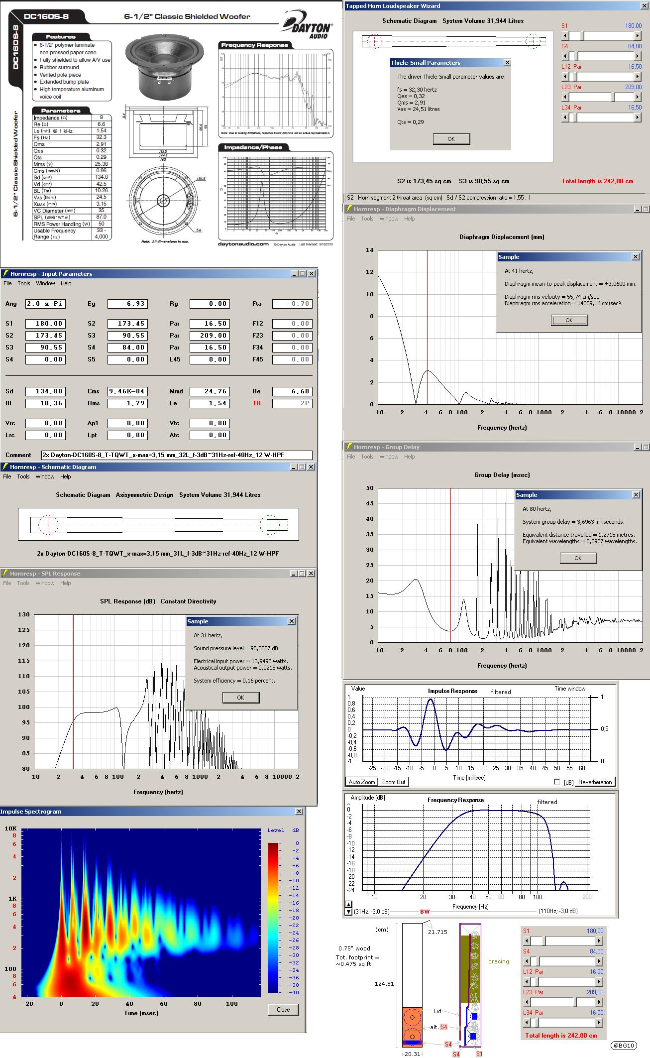Image resolution: width=650 pixels, height=1058 pixels.
Task: Close SPL Response Sample dialog with X
Action: point(292,621)
